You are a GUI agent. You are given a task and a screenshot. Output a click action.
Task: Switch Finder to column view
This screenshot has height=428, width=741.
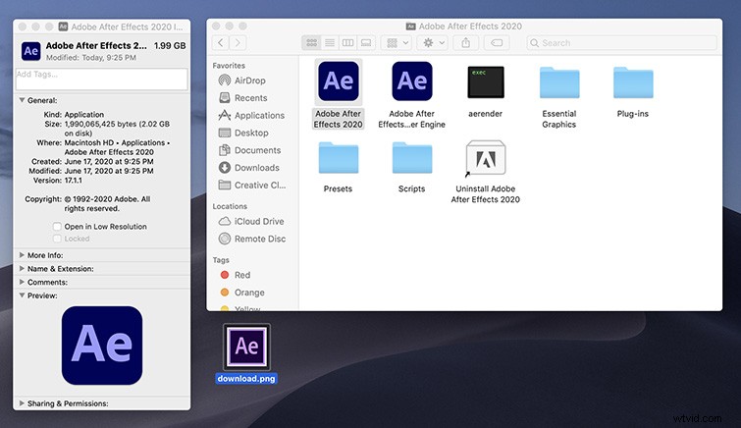[347, 43]
